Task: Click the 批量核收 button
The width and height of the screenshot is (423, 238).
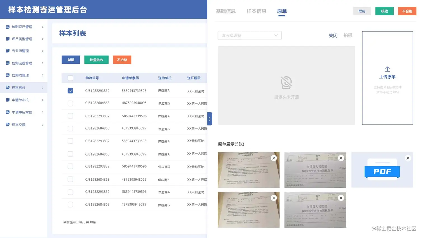Action: tap(97, 60)
